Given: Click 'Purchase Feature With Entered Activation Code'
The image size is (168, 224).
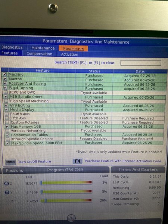Looking at the screenshot, I should coord(123,161).
